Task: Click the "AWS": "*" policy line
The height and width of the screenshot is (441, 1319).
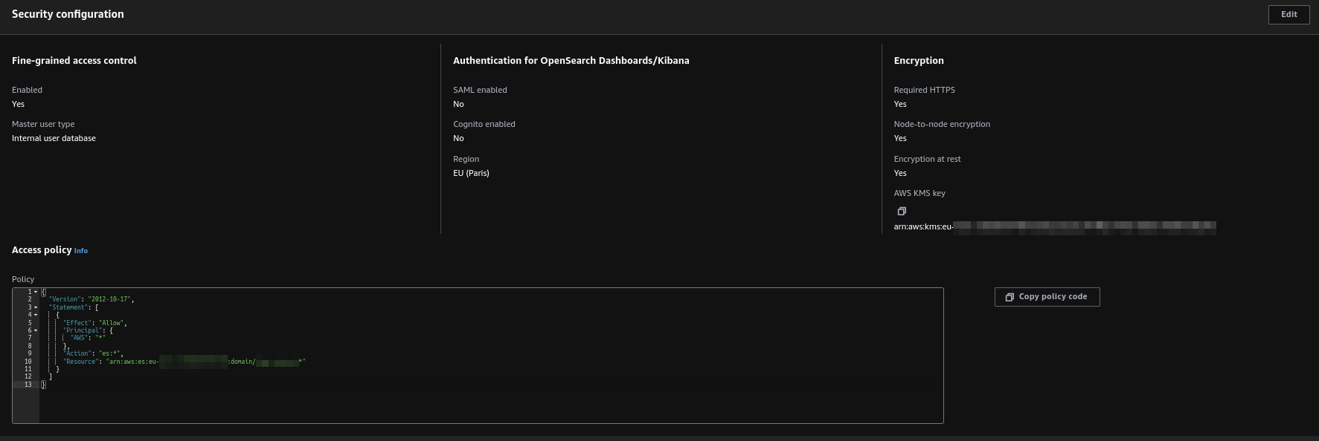Action: (88, 338)
